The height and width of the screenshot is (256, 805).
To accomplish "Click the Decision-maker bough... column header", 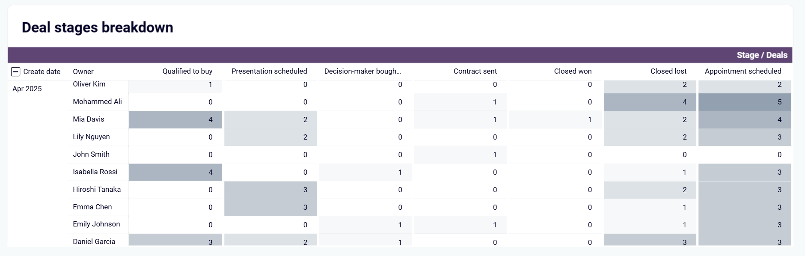I will (362, 71).
